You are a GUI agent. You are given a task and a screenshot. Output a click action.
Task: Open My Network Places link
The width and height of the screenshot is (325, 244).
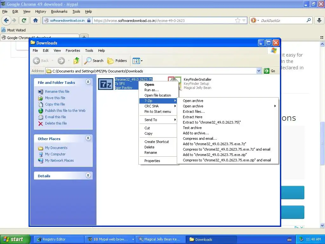tap(59, 160)
